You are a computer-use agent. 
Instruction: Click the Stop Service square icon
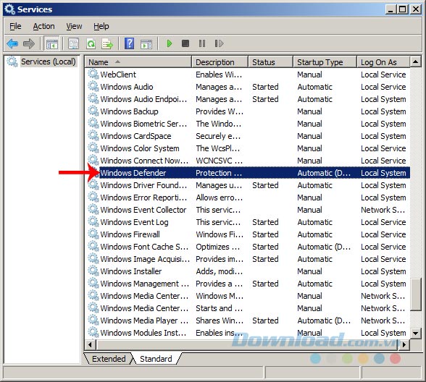[185, 43]
